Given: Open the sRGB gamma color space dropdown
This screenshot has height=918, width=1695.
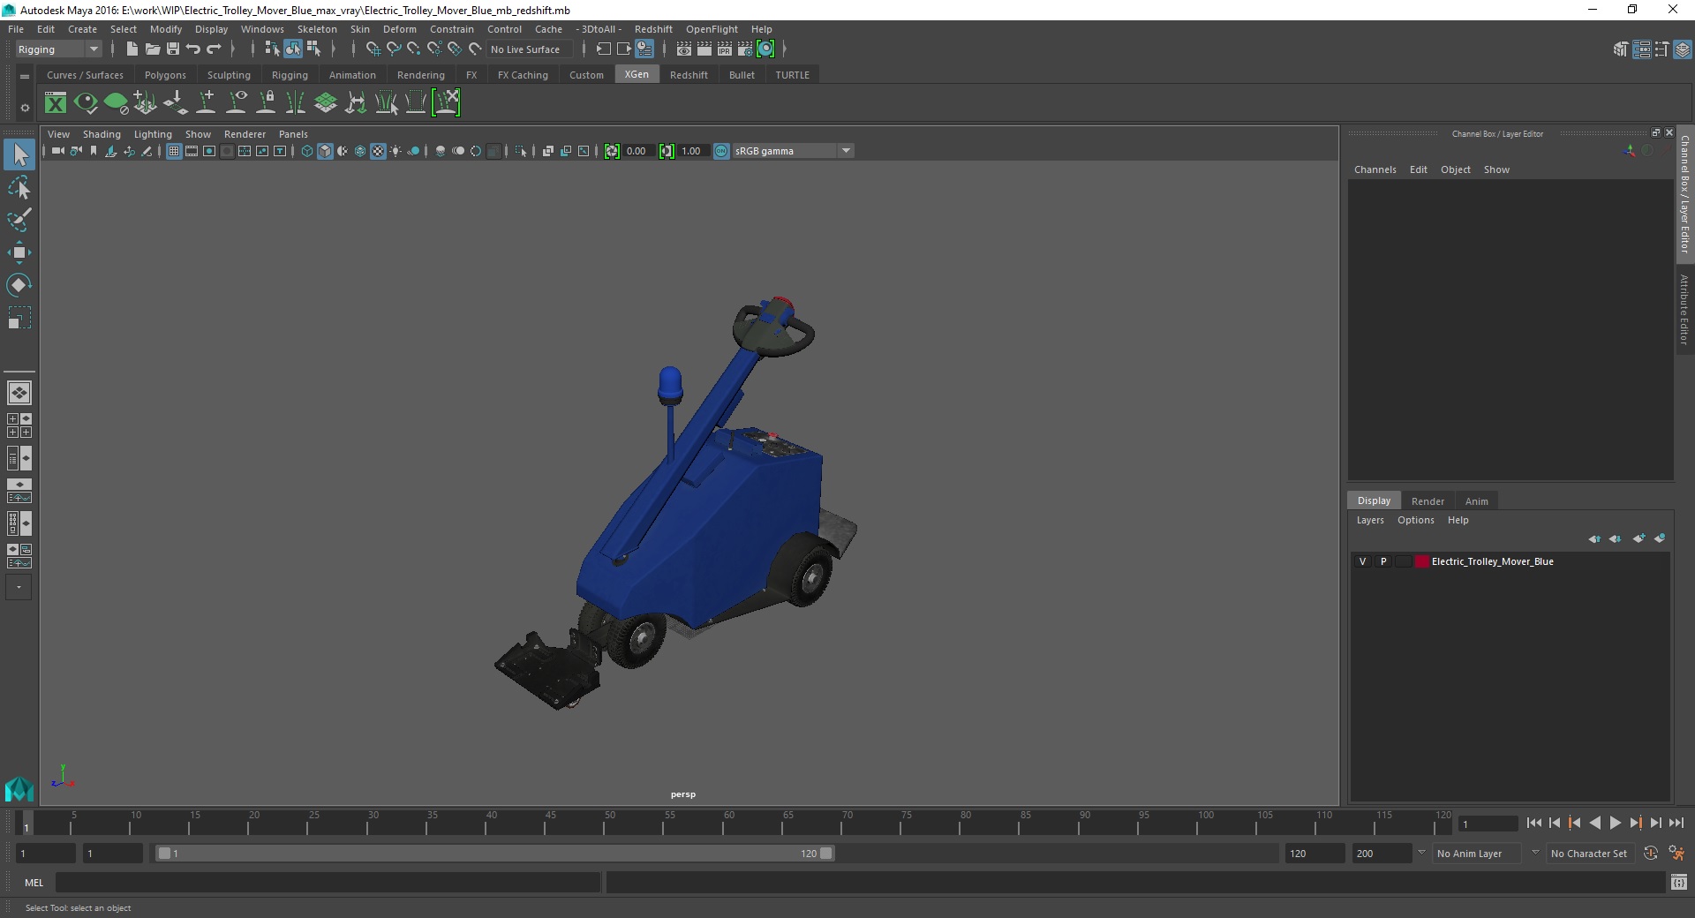Looking at the screenshot, I should 793,151.
